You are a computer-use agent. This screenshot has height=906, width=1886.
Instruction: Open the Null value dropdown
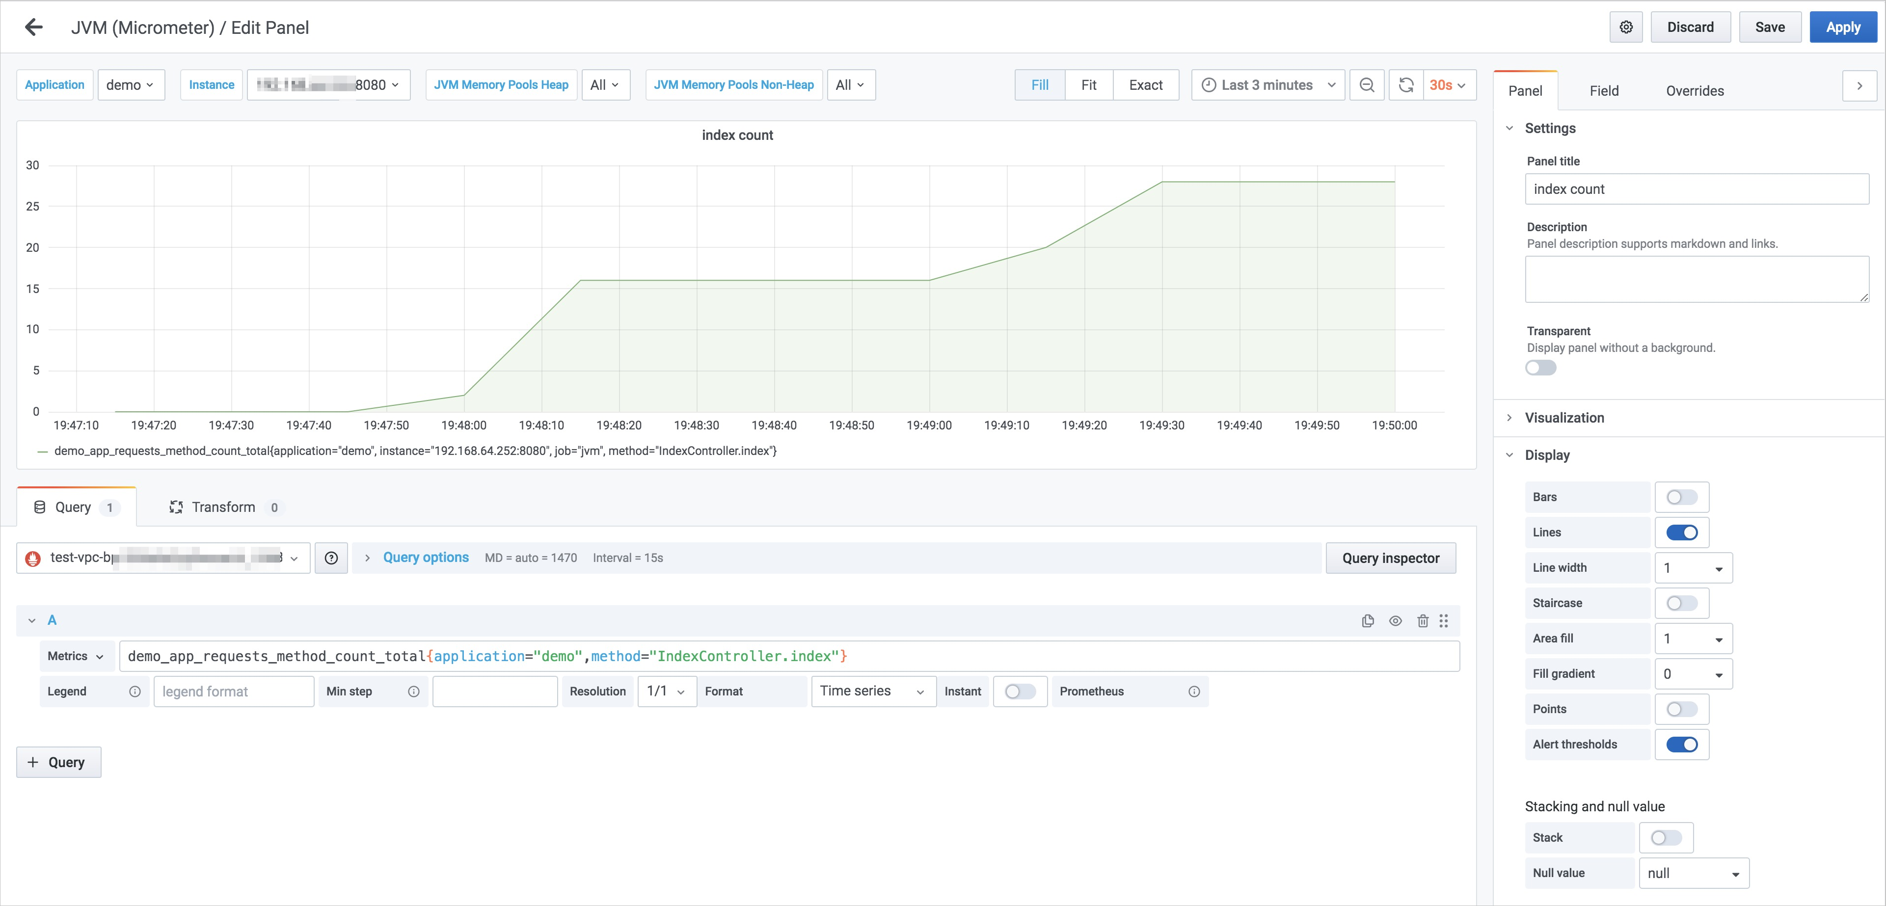[1694, 873]
